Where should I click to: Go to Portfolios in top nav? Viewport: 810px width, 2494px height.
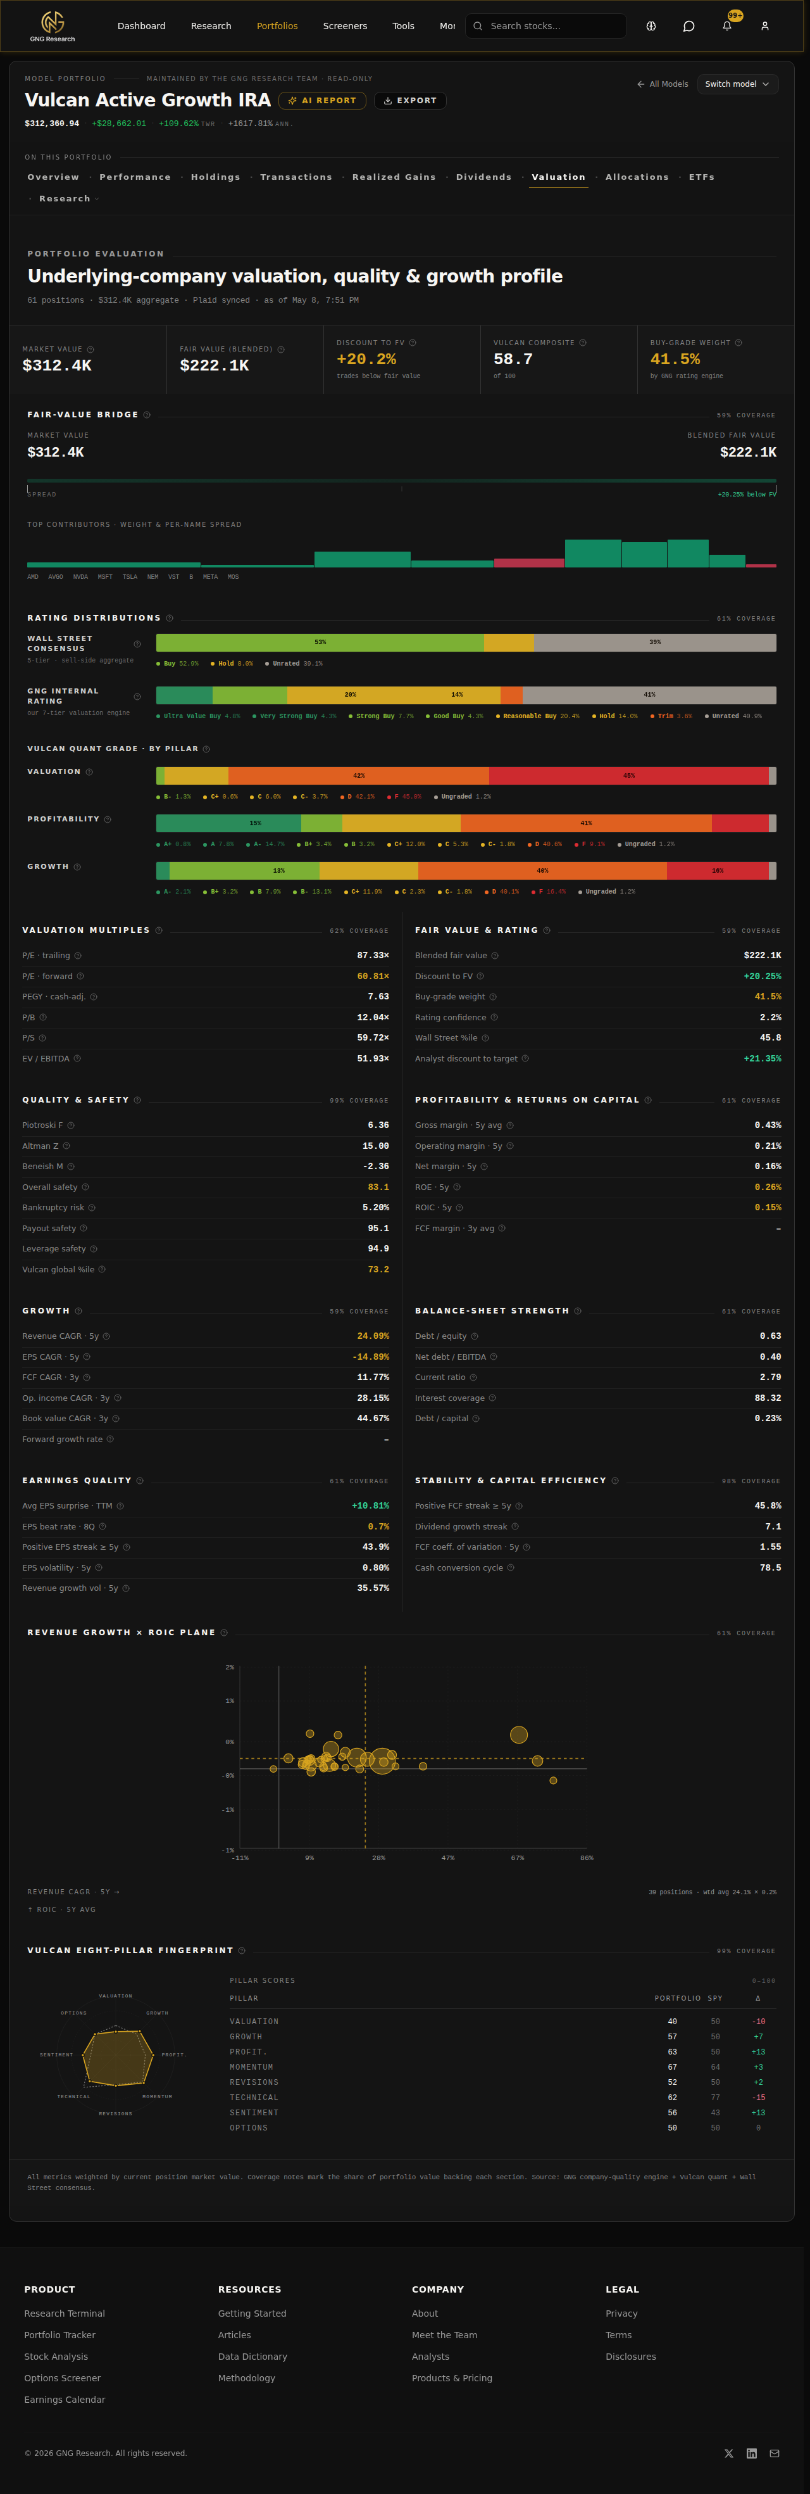277,26
